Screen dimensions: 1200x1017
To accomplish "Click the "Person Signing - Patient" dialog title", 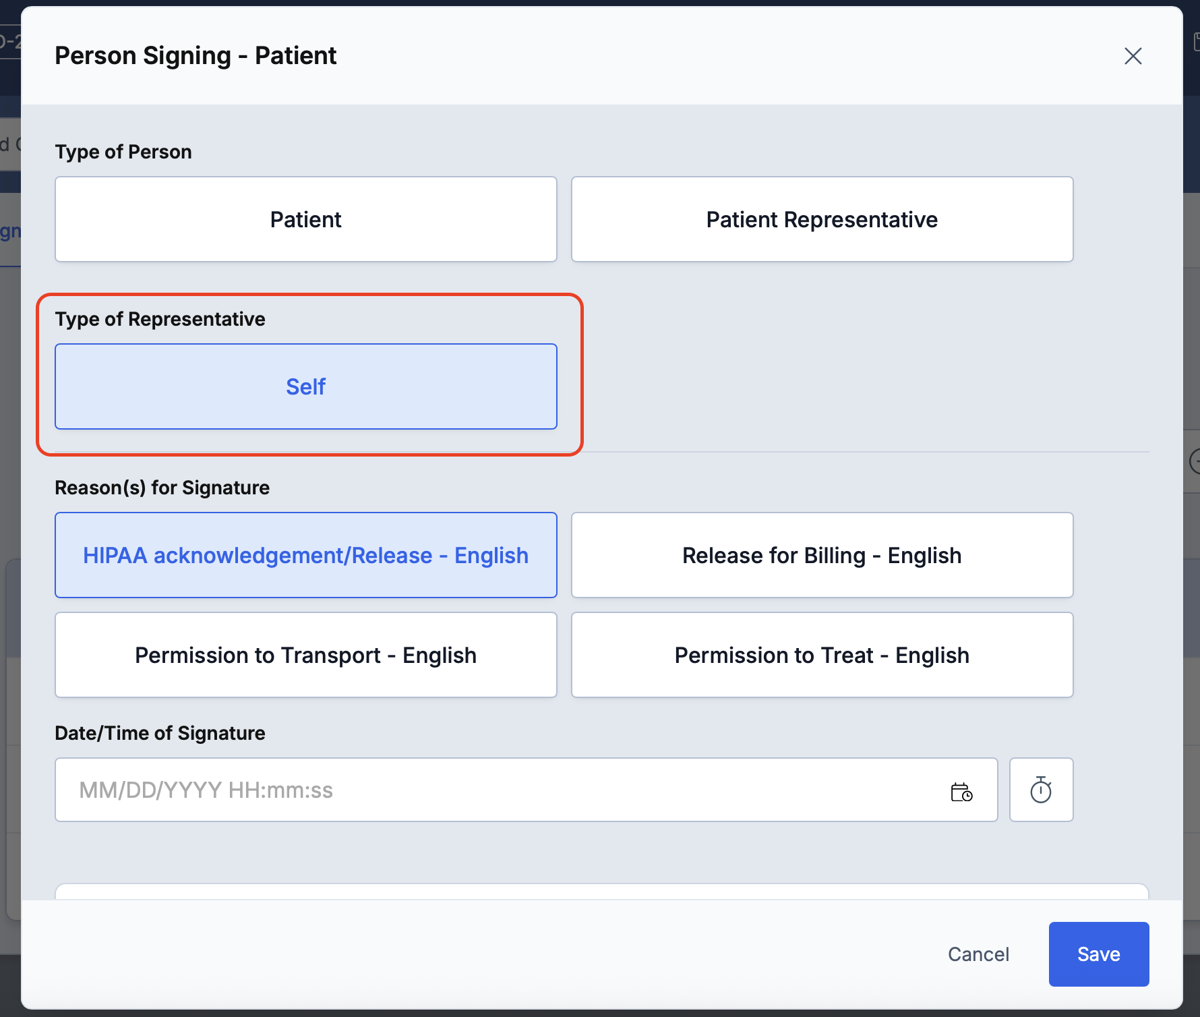I will 196,56.
